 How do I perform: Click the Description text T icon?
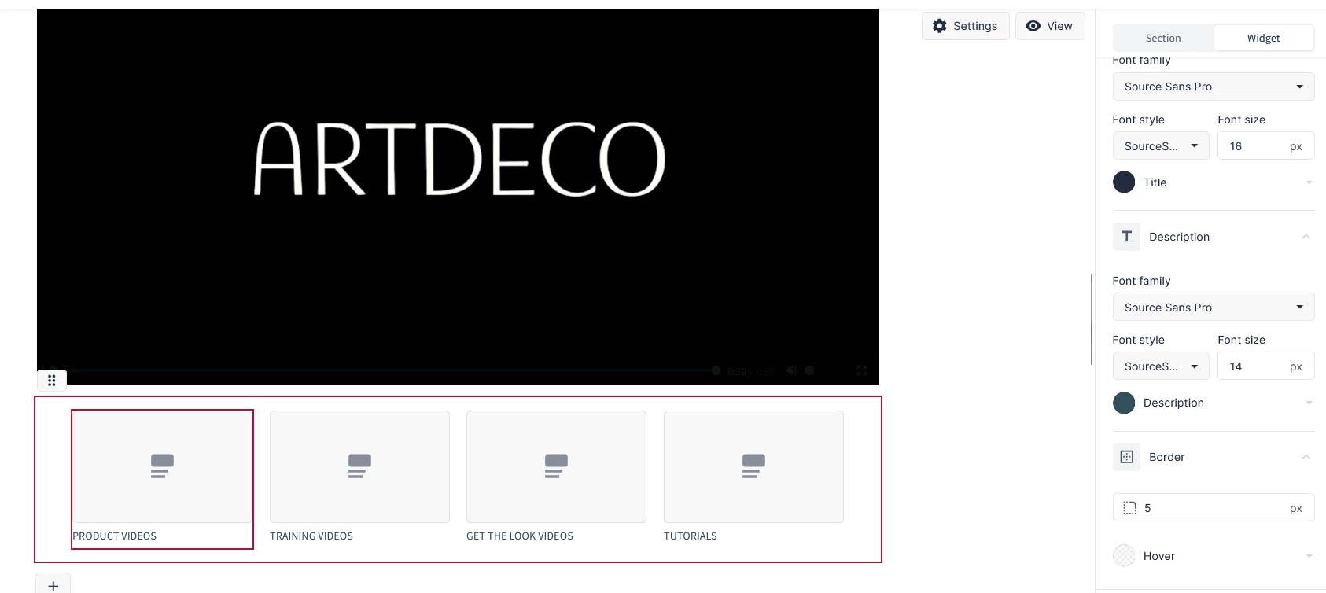click(1127, 236)
